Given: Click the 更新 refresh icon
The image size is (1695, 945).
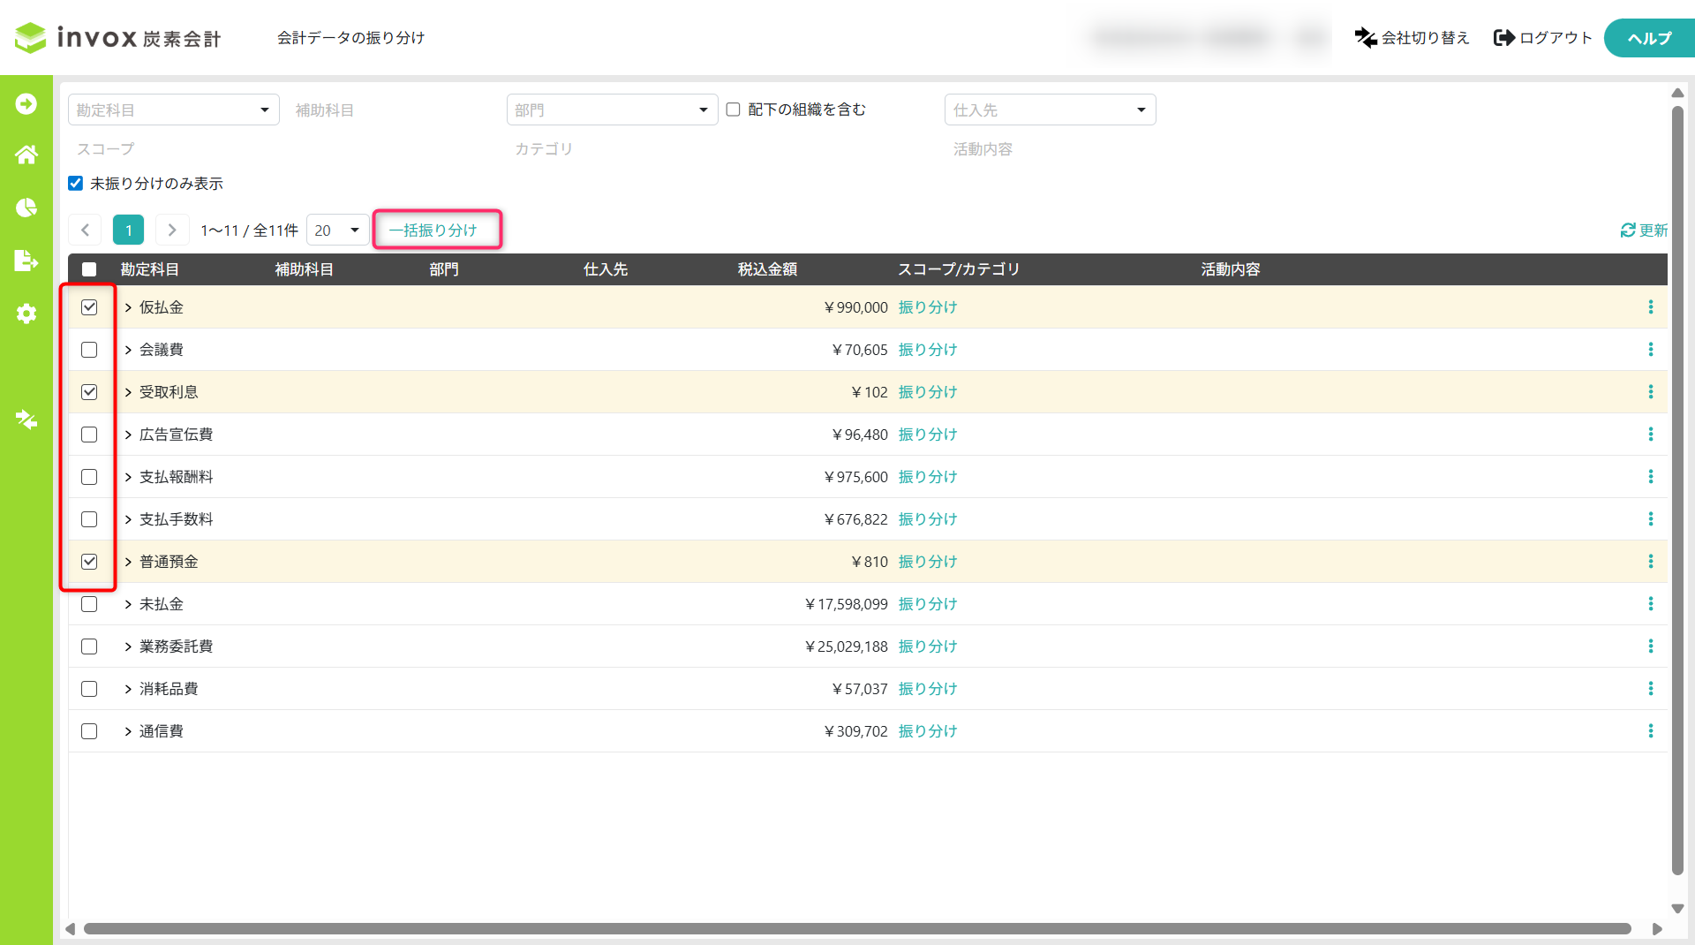Looking at the screenshot, I should tap(1628, 231).
